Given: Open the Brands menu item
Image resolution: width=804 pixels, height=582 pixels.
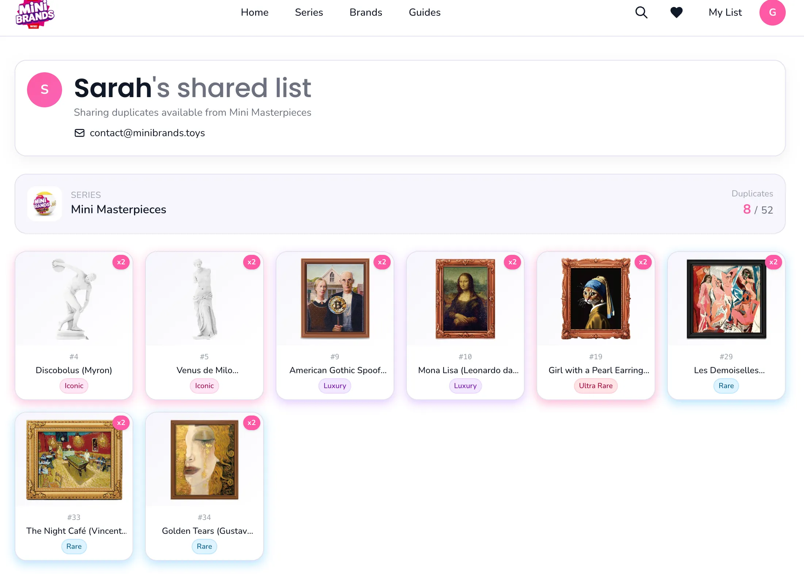Looking at the screenshot, I should coord(366,12).
